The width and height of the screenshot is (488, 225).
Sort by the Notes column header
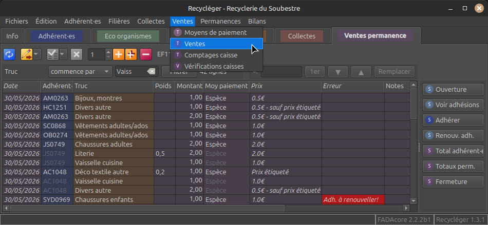pyautogui.click(x=397, y=86)
